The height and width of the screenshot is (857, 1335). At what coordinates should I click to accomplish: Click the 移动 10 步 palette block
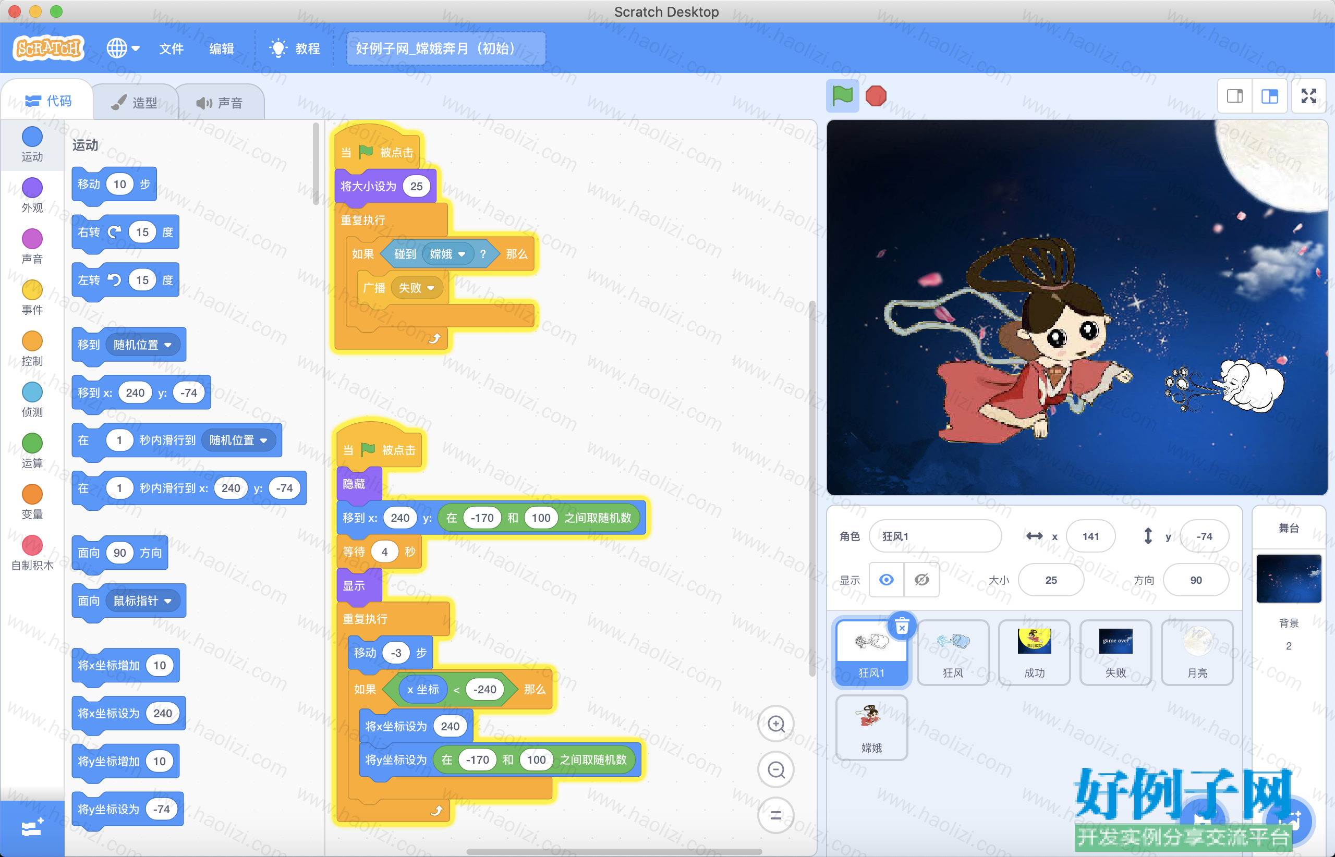114,184
